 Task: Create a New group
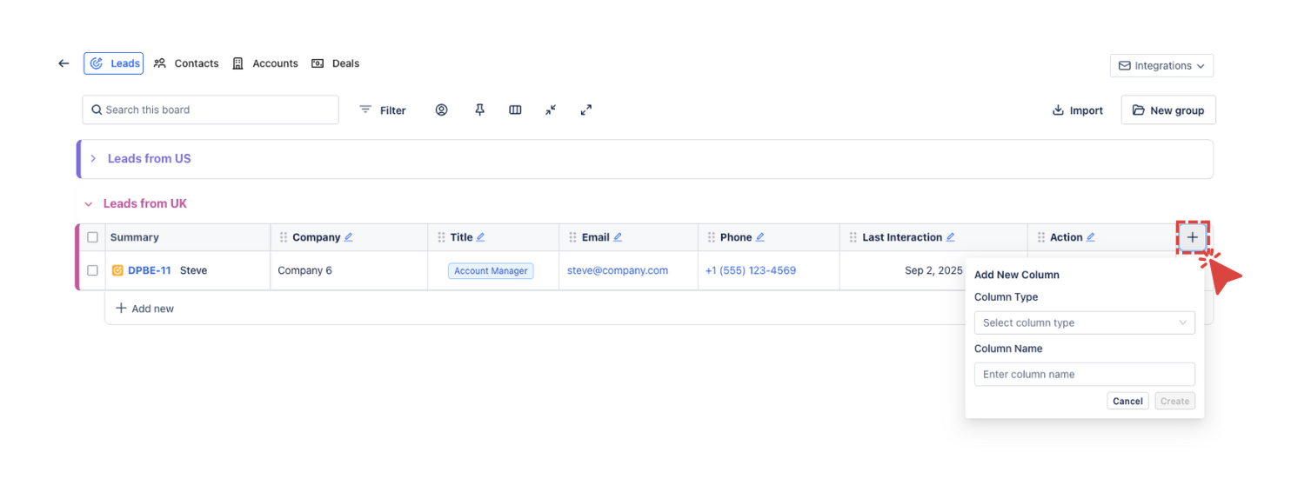coord(1168,110)
